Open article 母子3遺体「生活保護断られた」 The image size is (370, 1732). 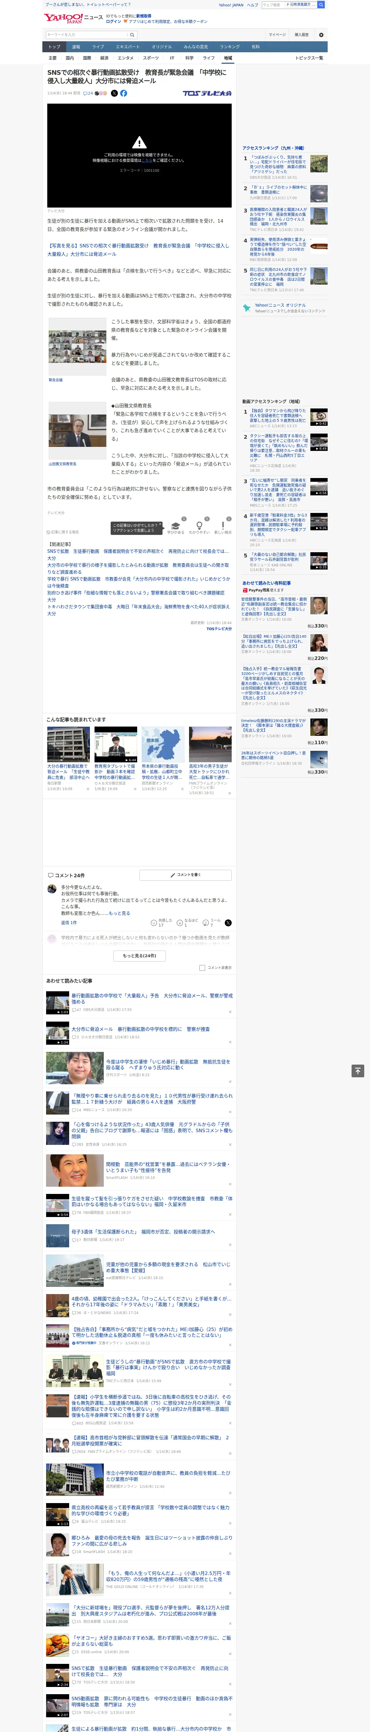[x=143, y=1231]
